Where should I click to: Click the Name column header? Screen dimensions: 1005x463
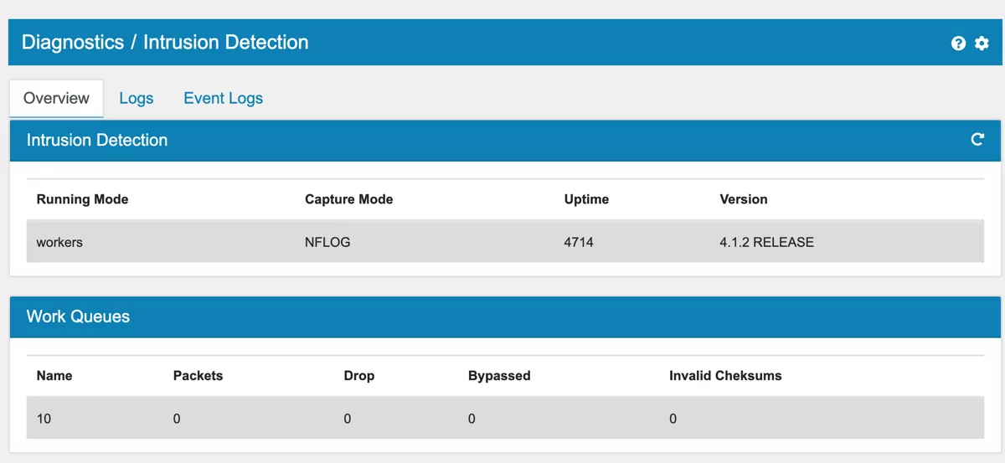54,376
